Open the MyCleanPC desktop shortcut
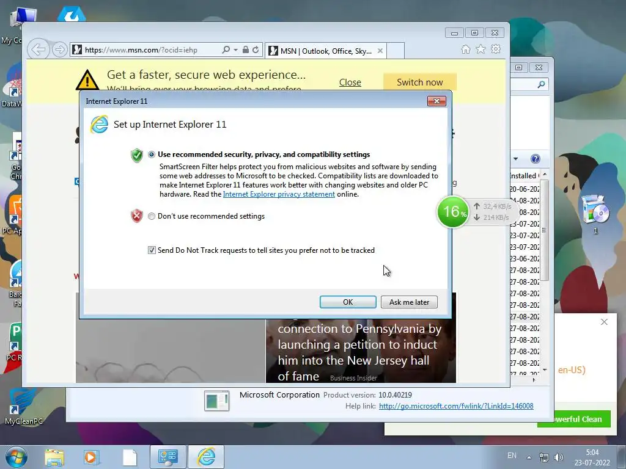The image size is (626, 469). 23,405
